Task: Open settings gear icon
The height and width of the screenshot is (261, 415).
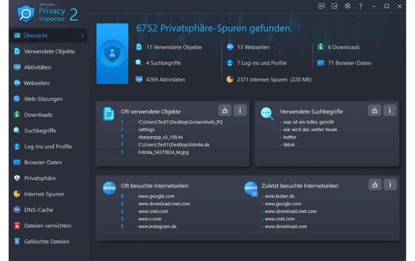Action: click(348, 6)
